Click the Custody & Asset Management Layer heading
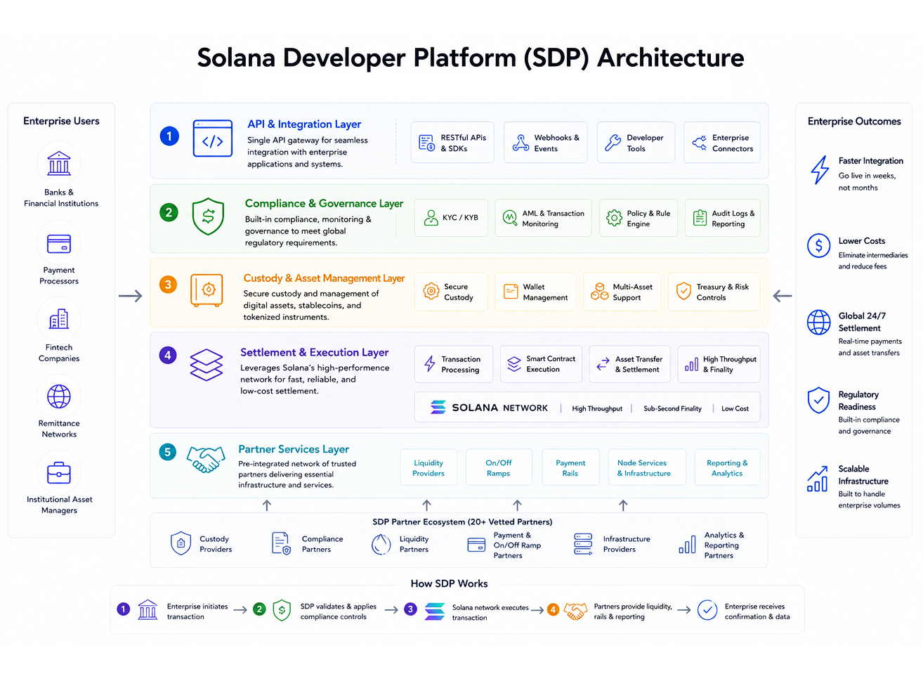This screenshot has height=681, width=923. [x=324, y=278]
